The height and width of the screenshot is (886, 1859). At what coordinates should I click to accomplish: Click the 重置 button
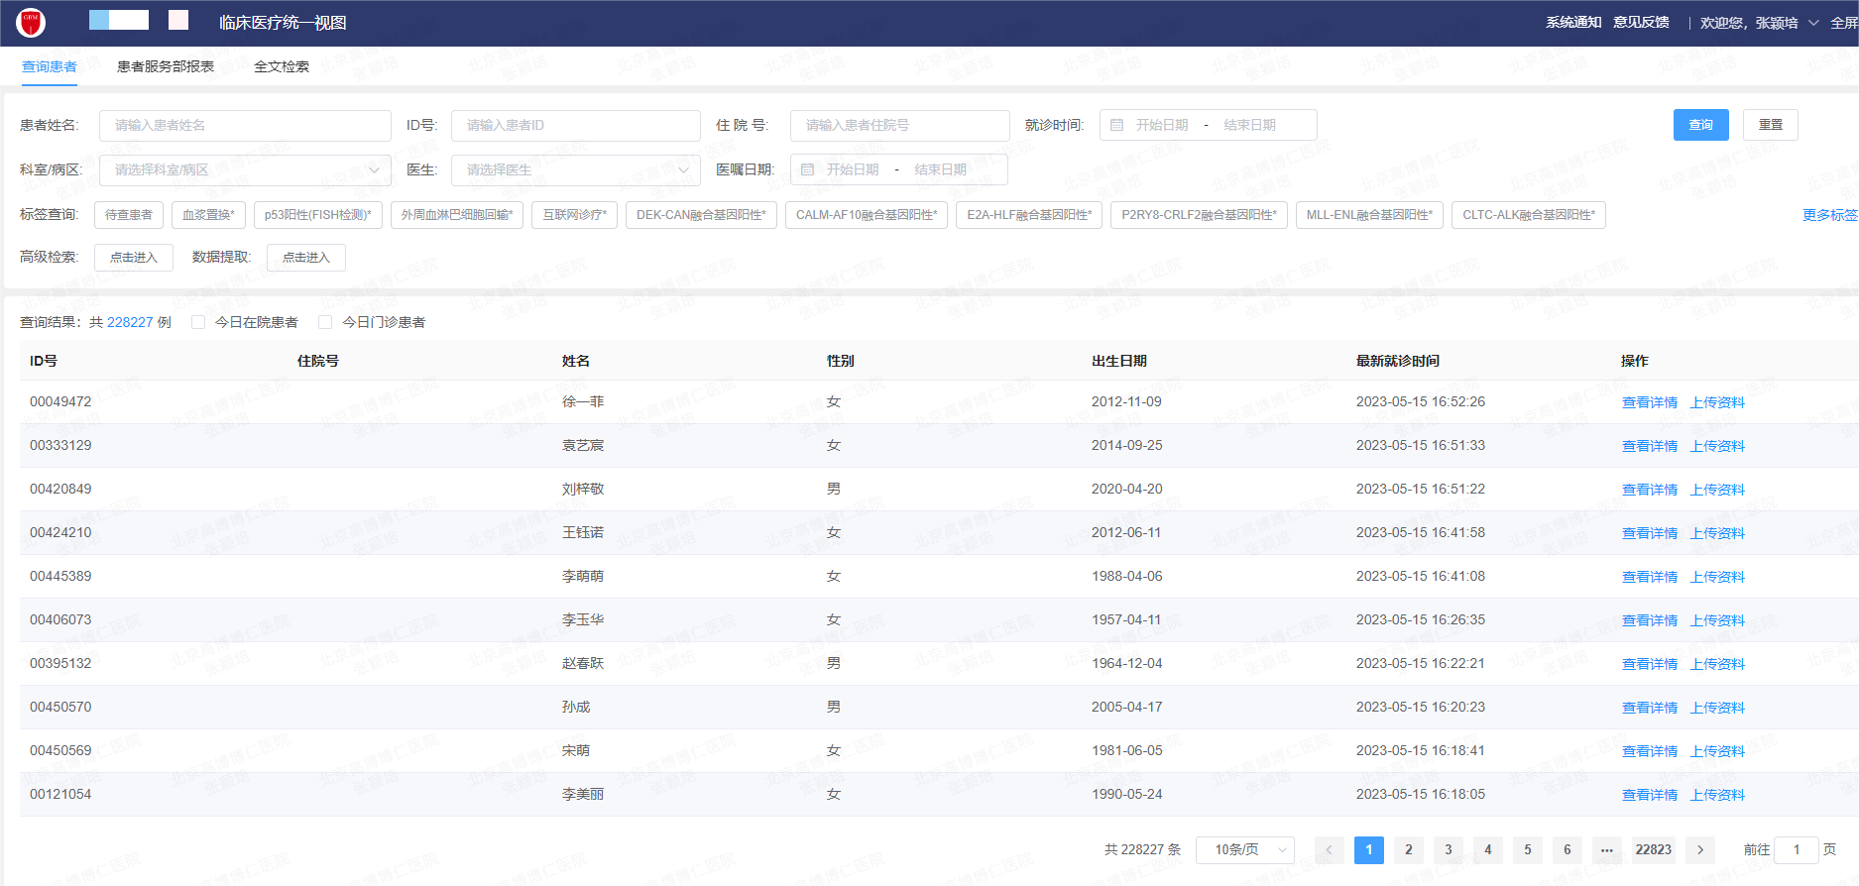(1771, 125)
